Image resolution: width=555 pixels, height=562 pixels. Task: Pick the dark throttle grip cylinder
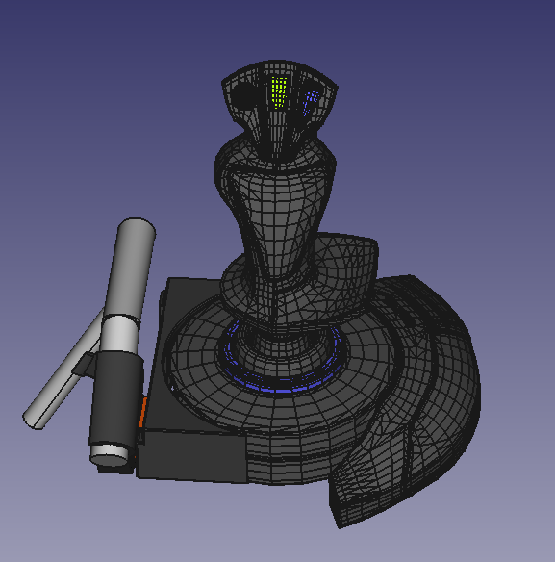(x=115, y=398)
